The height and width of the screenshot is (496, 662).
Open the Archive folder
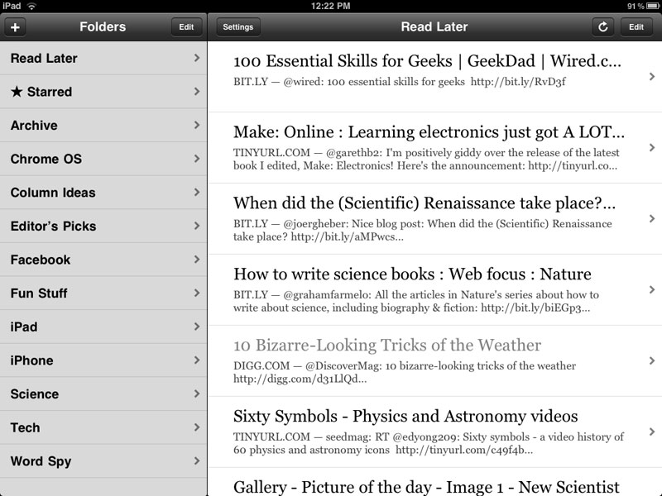coord(103,126)
